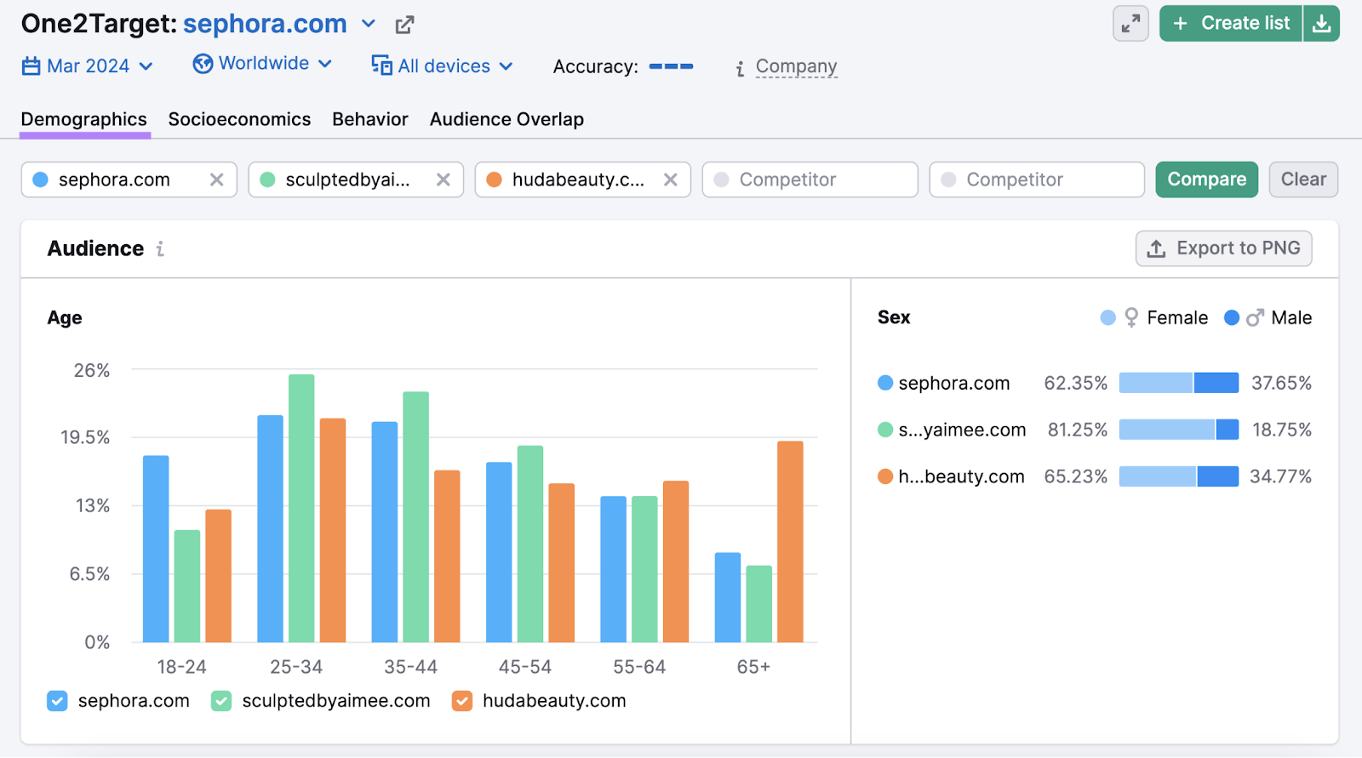Remove sephora.com with its X icon
1362x758 pixels.
(216, 180)
